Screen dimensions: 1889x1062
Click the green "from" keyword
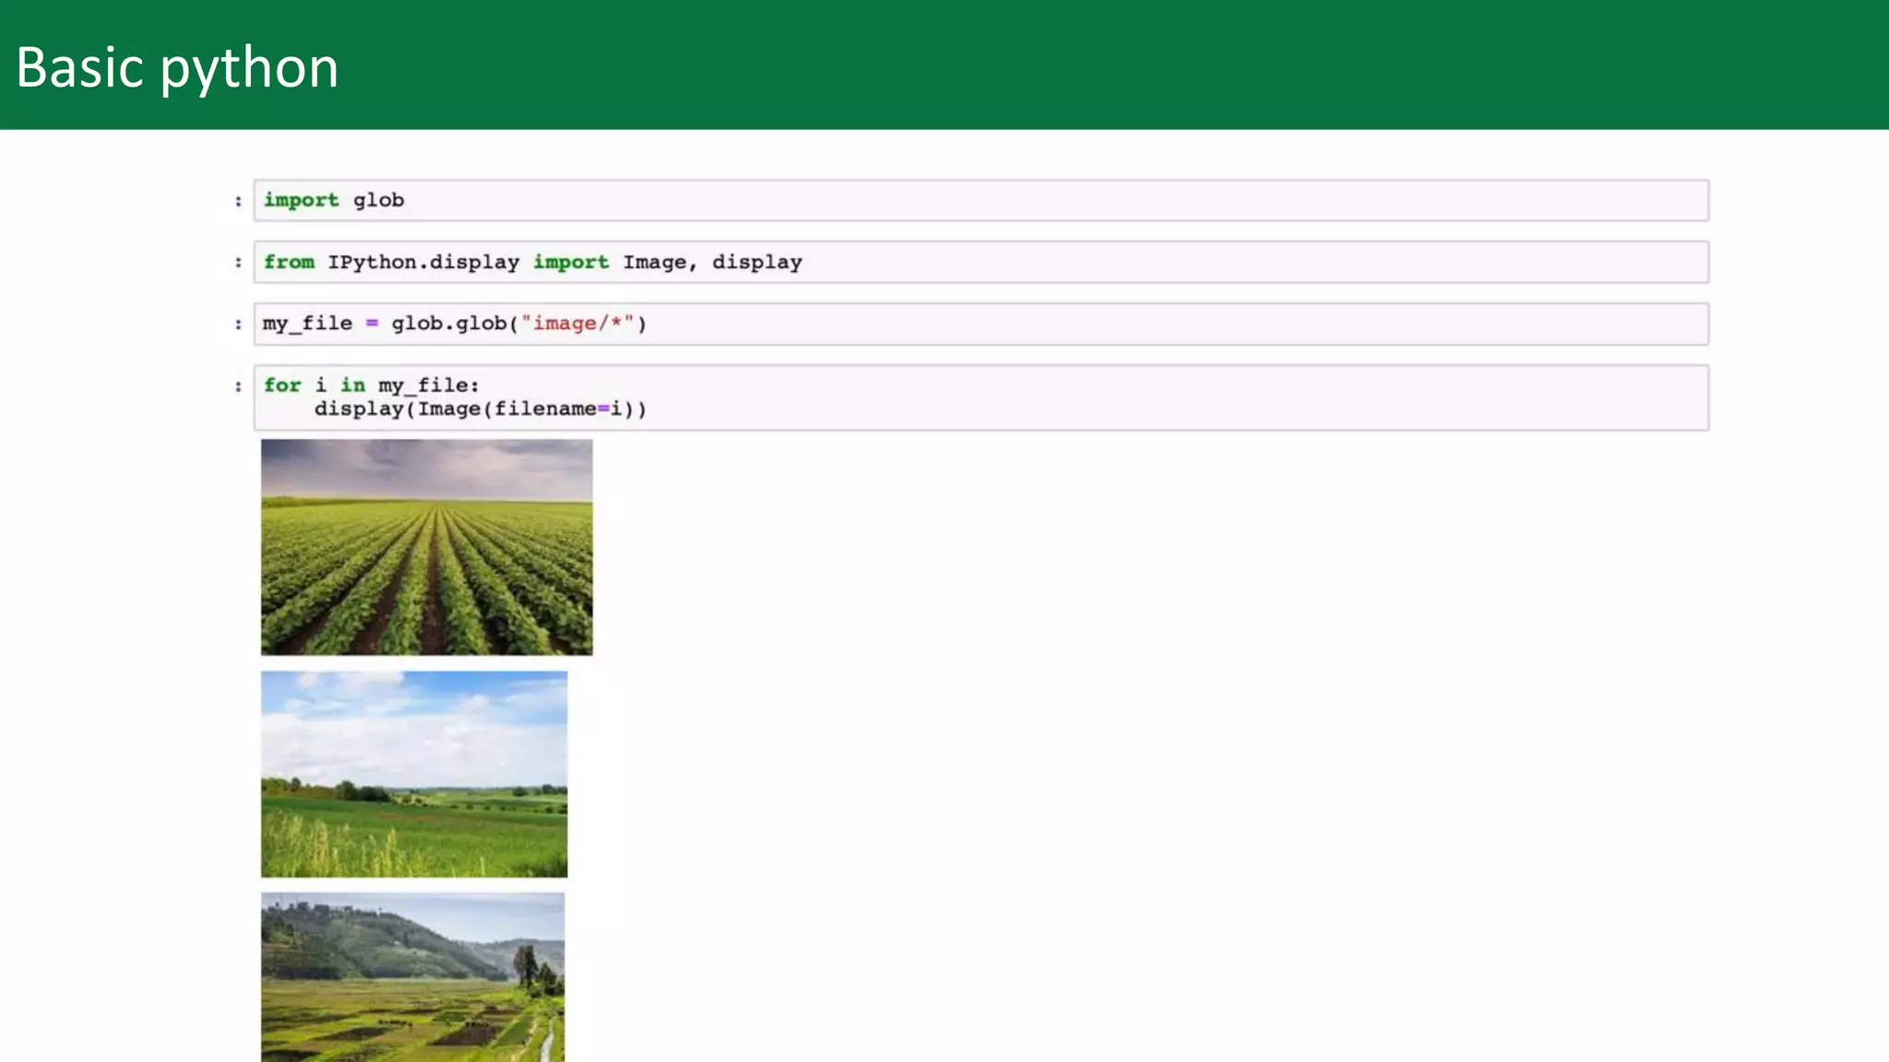point(289,262)
